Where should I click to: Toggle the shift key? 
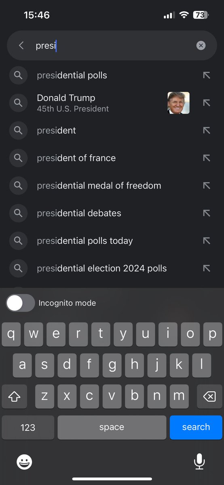click(14, 397)
